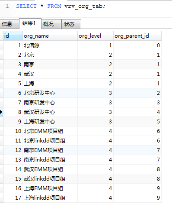Select the cell 南京EMM项目组
The height and width of the screenshot is (204, 172).
click(50, 150)
